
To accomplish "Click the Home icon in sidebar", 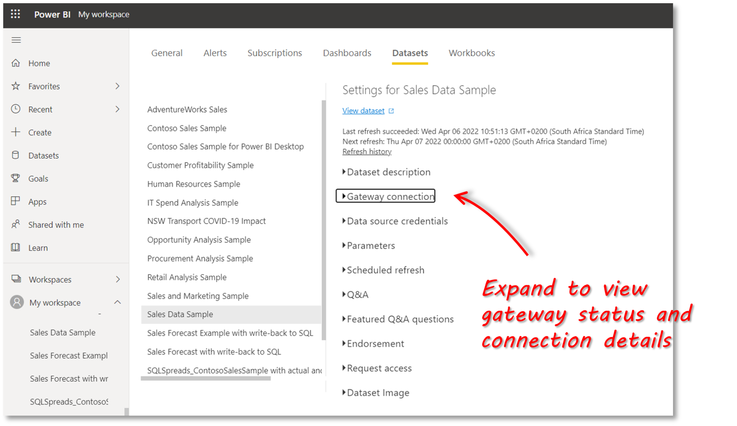I will point(15,63).
